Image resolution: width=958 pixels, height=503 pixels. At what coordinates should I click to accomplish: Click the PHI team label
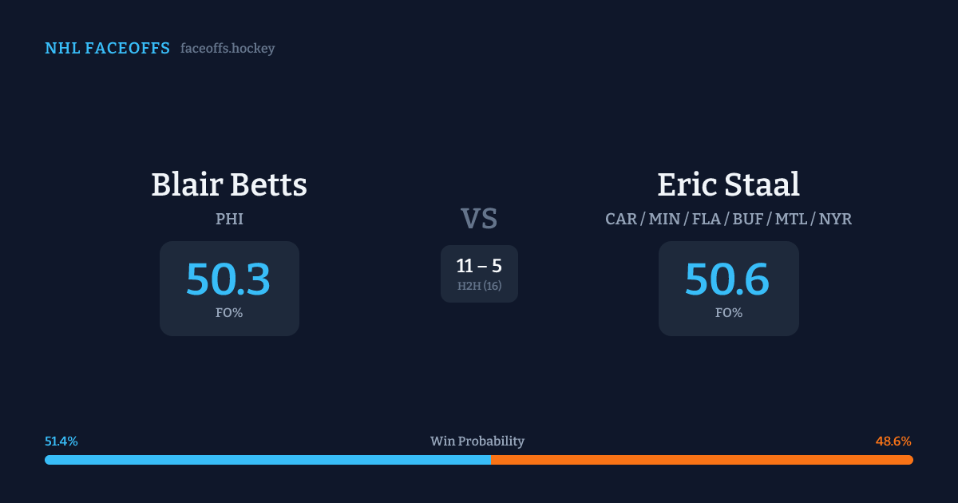229,219
